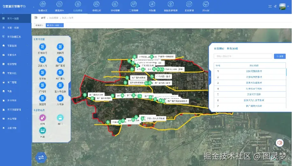Open 防汛一张图 in the sidebar

click(x=16, y=18)
